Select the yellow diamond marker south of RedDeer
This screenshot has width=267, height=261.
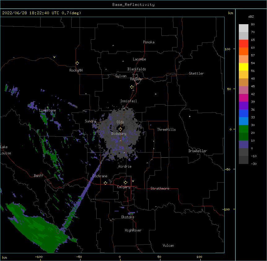[x=132, y=87]
